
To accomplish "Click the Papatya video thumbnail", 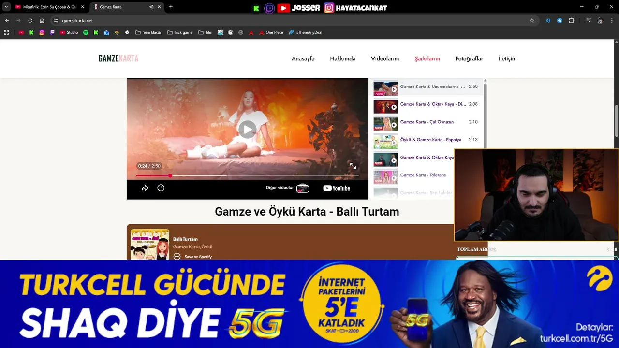I will [385, 142].
